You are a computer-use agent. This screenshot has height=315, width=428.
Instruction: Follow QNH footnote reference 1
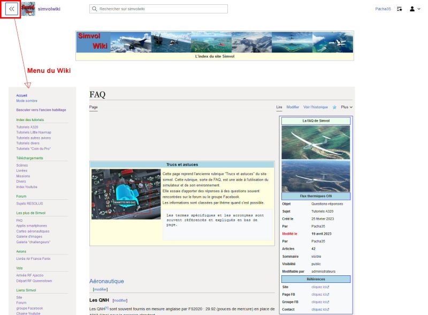(107, 308)
